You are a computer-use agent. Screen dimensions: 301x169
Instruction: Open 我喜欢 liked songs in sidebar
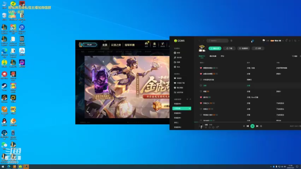(178, 78)
